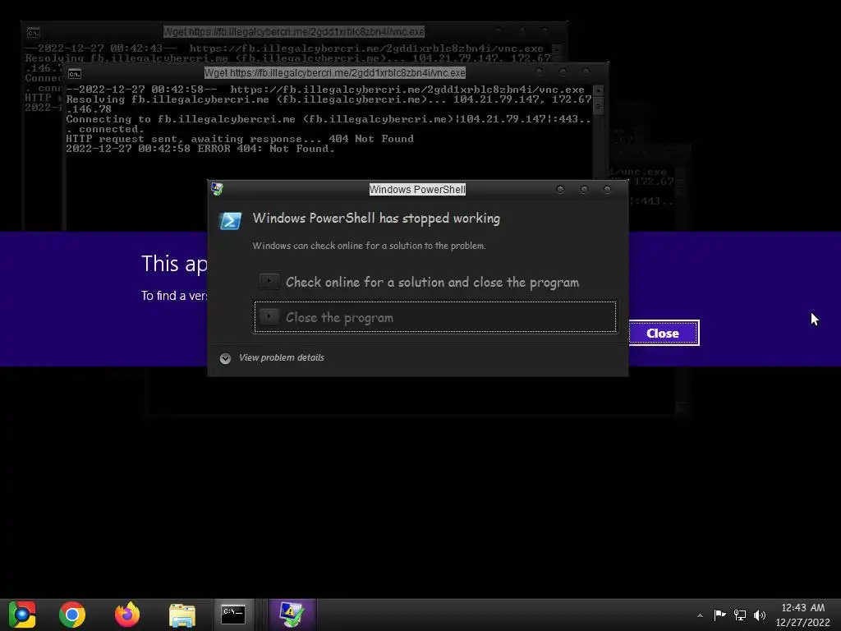This screenshot has height=631, width=841.
Task: Click the clock showing 12:43 AM
Action: tap(803, 608)
